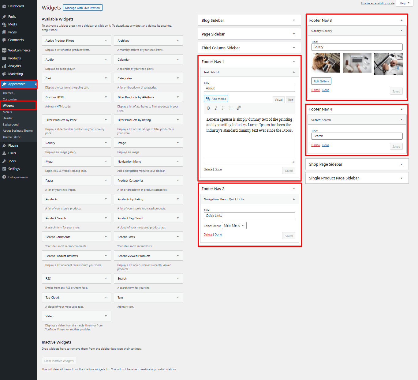Click the insert link icon
Screen dimensions: 418x380
coord(239,108)
